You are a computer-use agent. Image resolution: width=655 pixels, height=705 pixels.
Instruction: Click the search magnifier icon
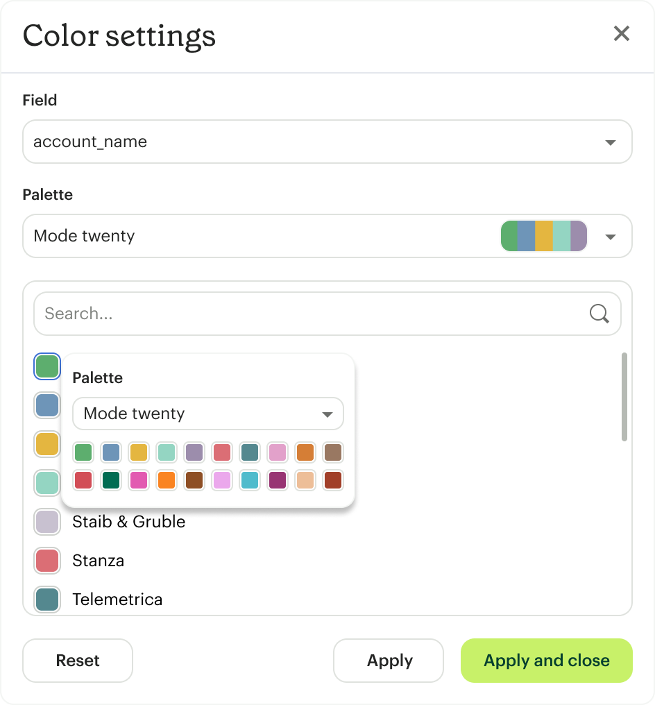(598, 314)
